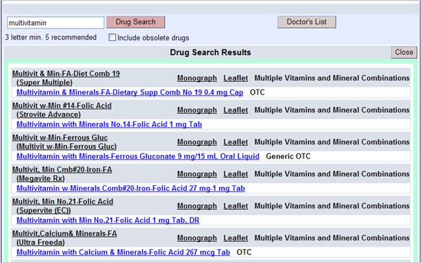Open Monograph for Multivit & Min-FA-Diet Comb 19
The height and width of the screenshot is (263, 421).
pos(197,78)
